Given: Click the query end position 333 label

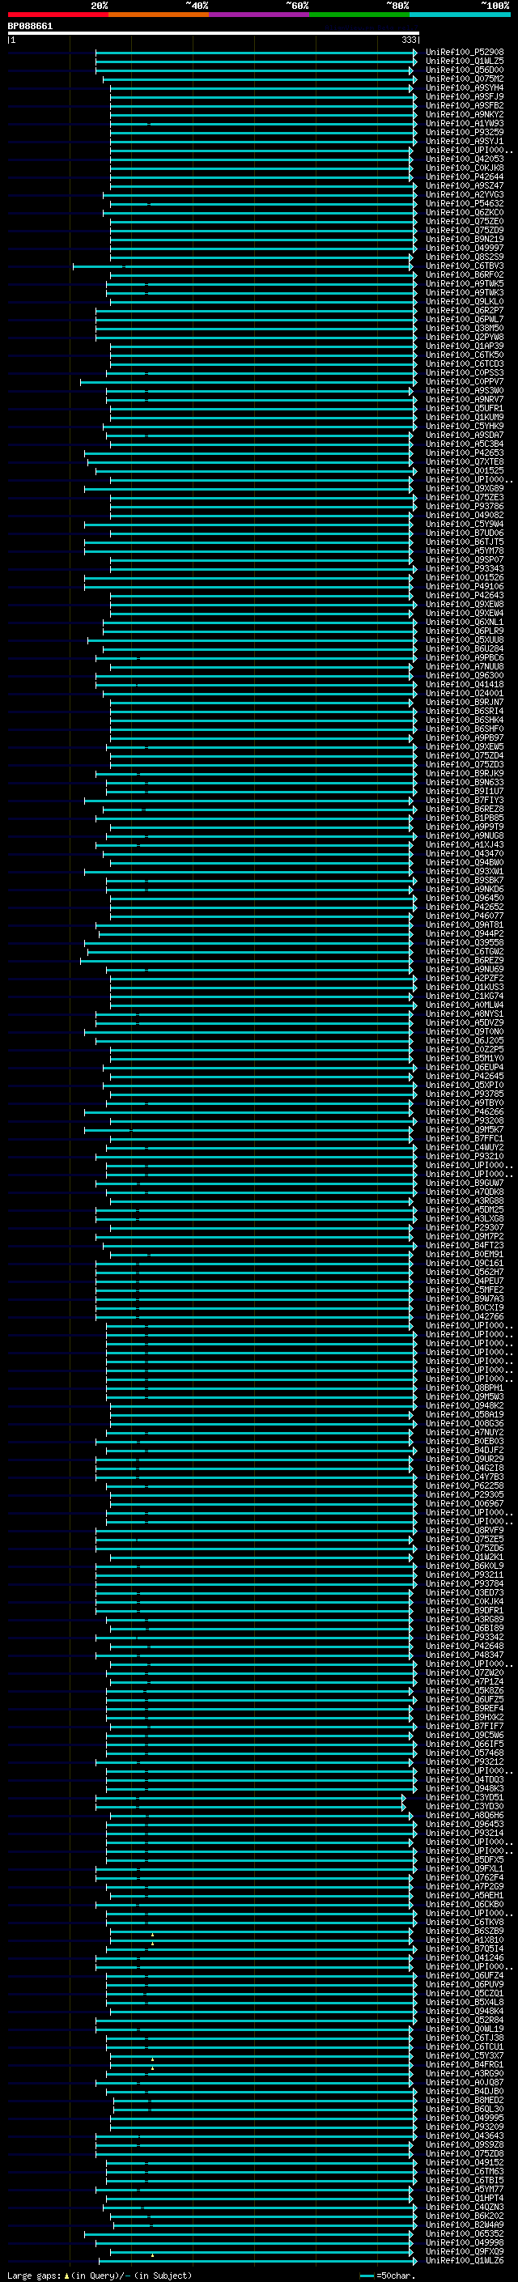Looking at the screenshot, I should (409, 40).
